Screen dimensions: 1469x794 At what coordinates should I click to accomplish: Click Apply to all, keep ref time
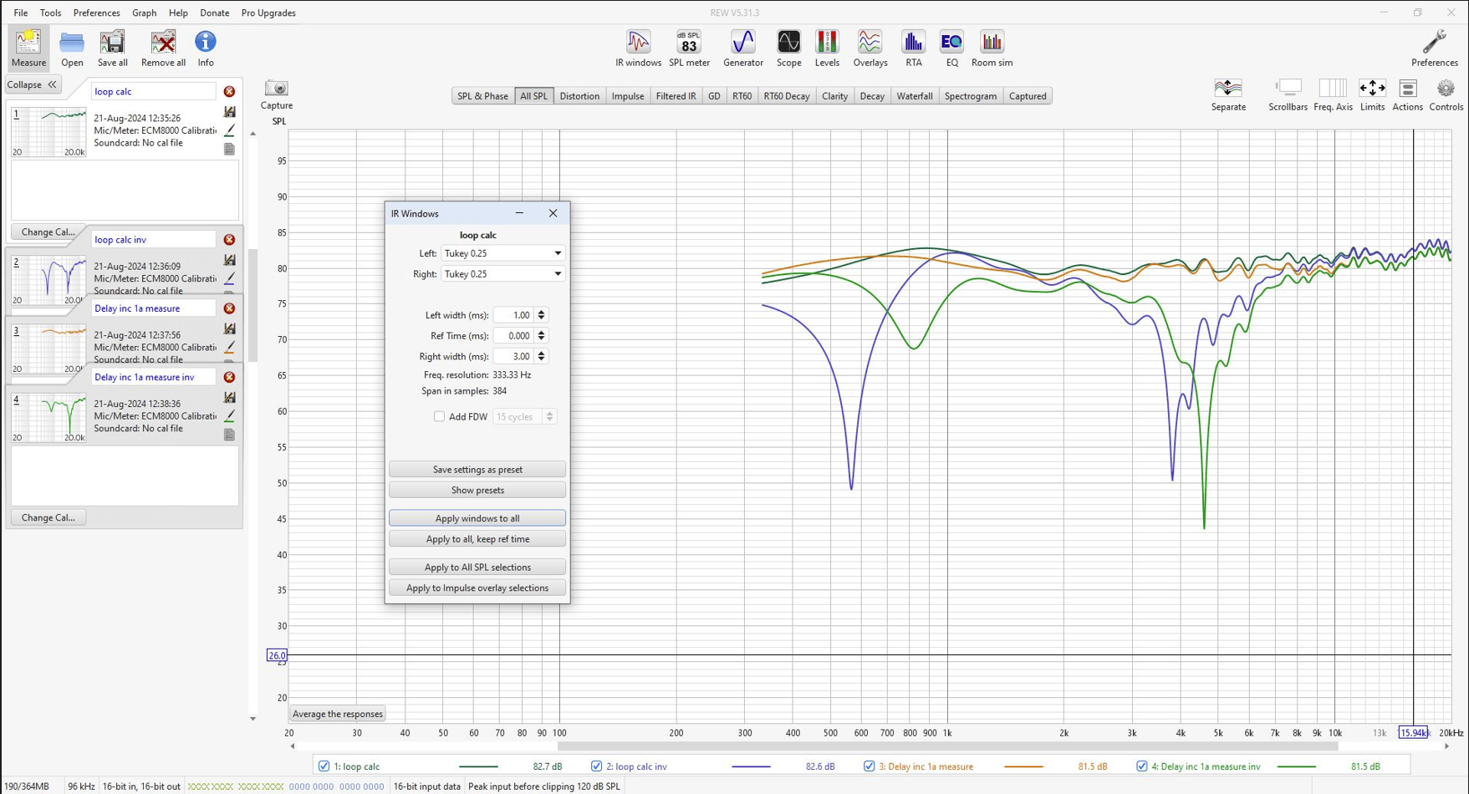[477, 539]
